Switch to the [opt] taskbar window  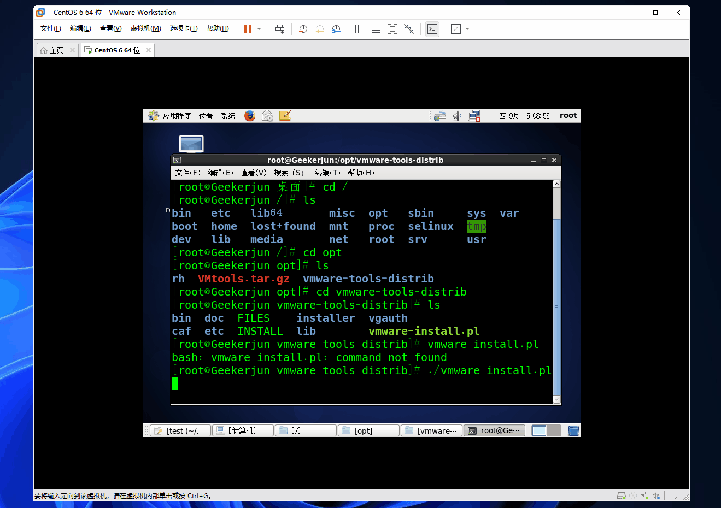tap(368, 430)
